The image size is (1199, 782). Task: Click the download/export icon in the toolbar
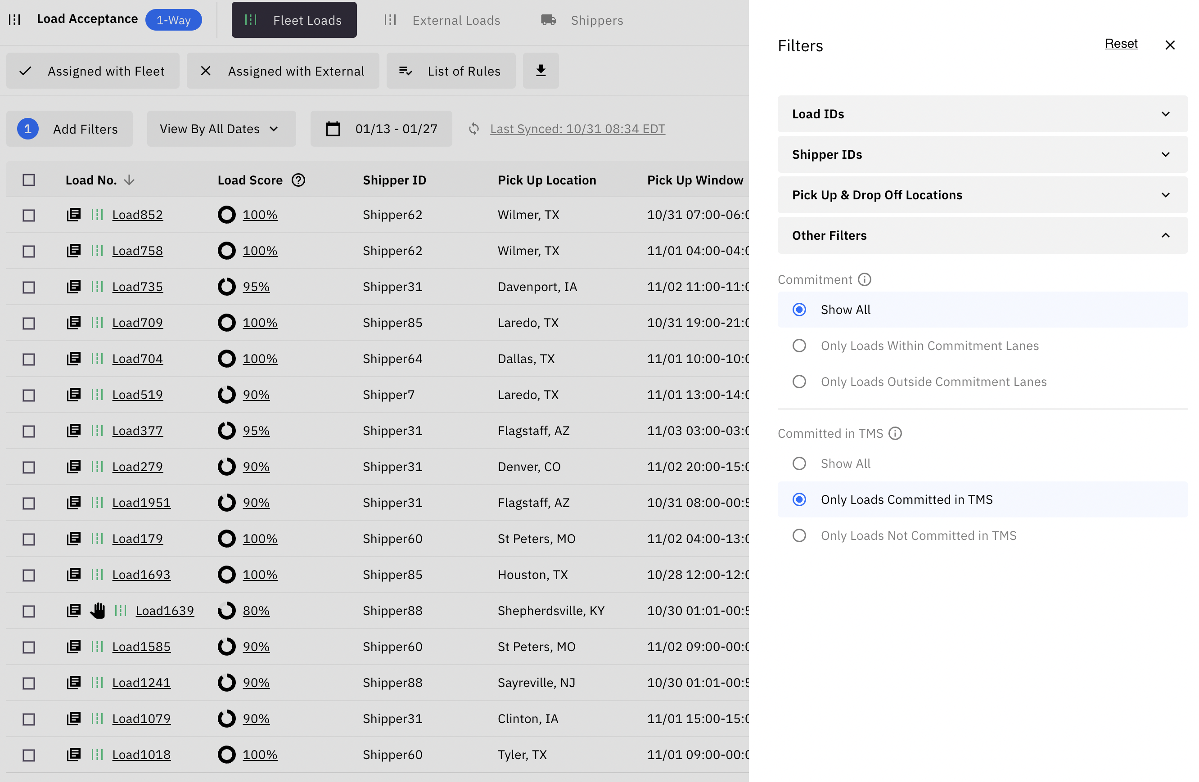541,71
